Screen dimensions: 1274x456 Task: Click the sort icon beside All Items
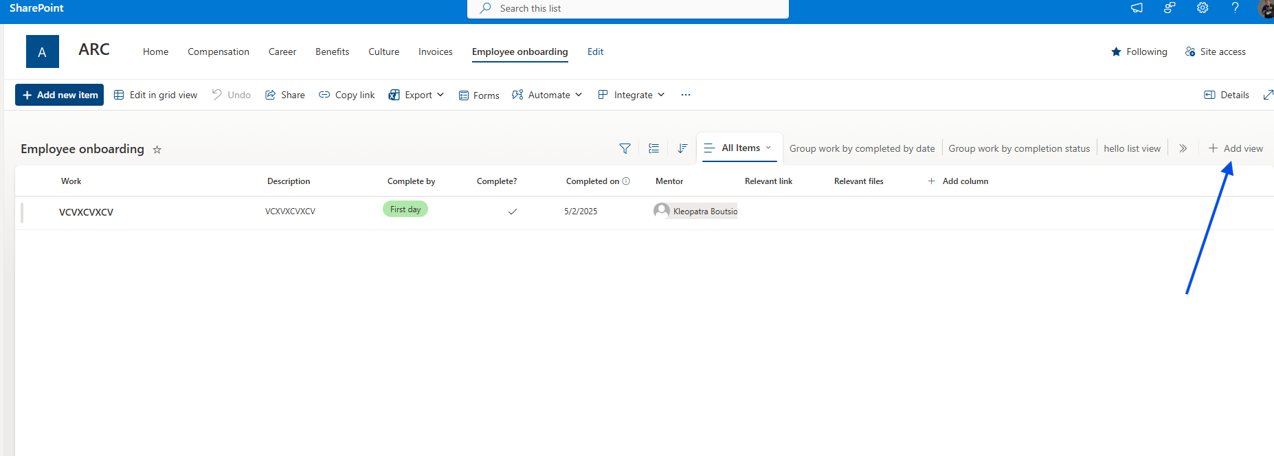(x=682, y=148)
